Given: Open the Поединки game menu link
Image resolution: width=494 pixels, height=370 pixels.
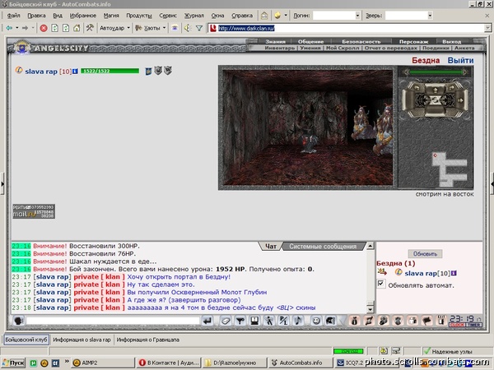Looking at the screenshot, I should (436, 48).
